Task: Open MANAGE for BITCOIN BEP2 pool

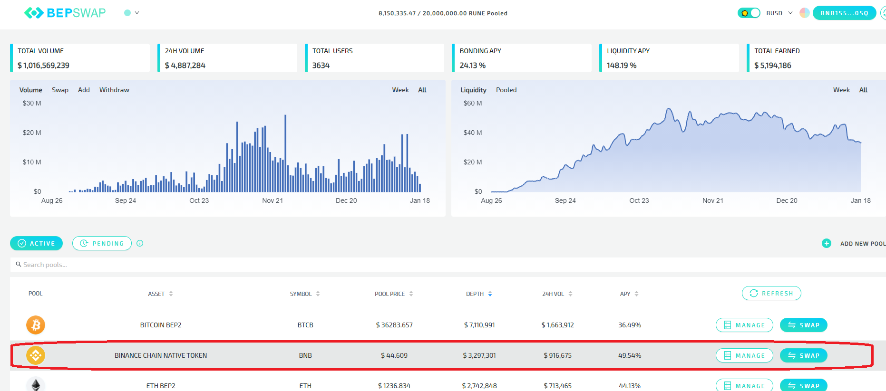Action: 744,325
